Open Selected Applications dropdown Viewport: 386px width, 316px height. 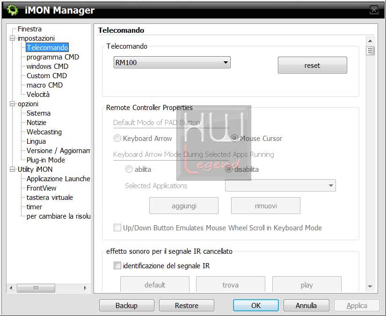pos(280,185)
